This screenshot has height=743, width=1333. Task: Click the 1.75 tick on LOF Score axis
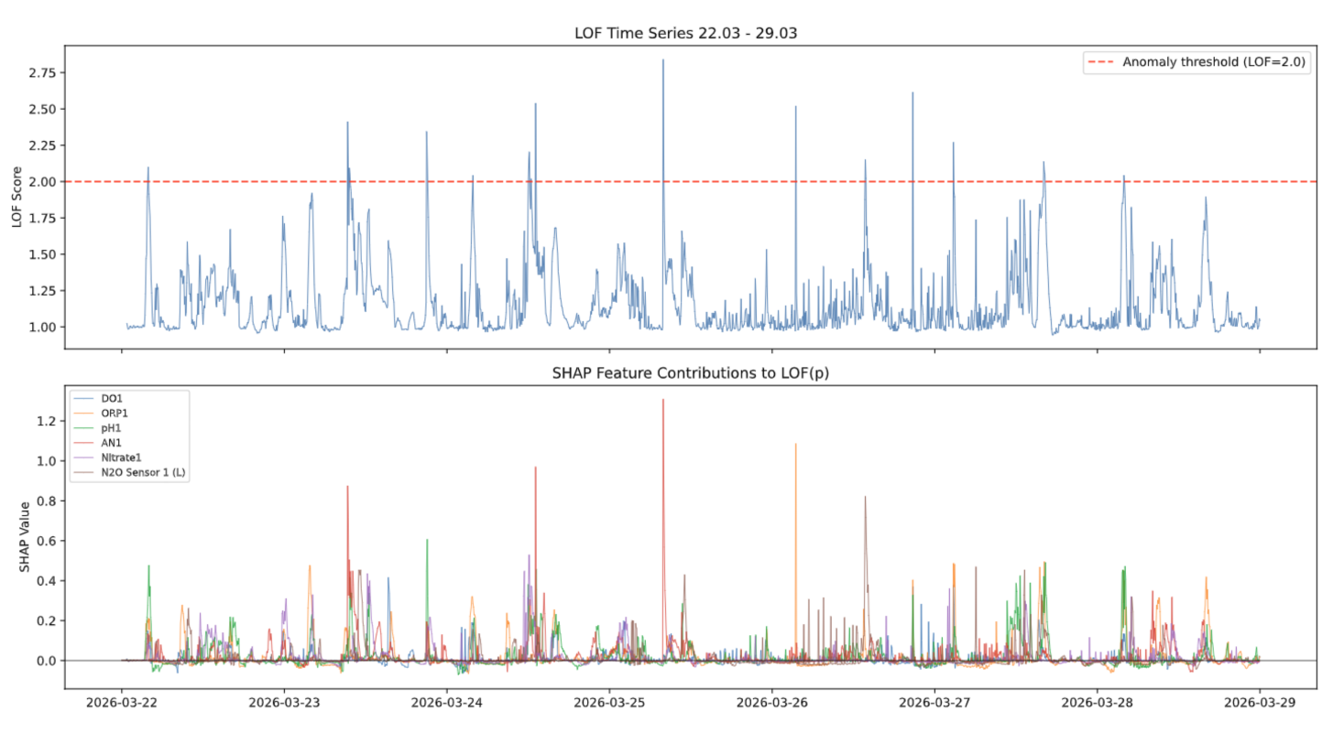tap(43, 218)
